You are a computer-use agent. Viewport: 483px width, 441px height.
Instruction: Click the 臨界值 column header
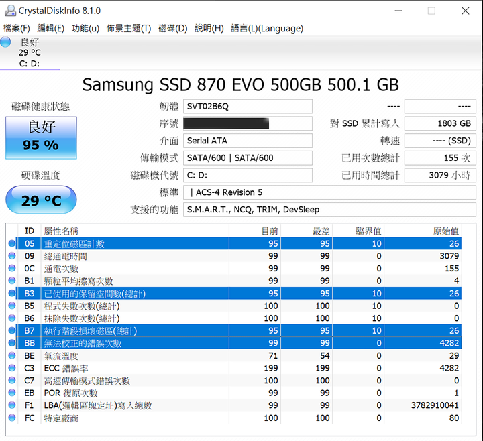[x=358, y=231]
